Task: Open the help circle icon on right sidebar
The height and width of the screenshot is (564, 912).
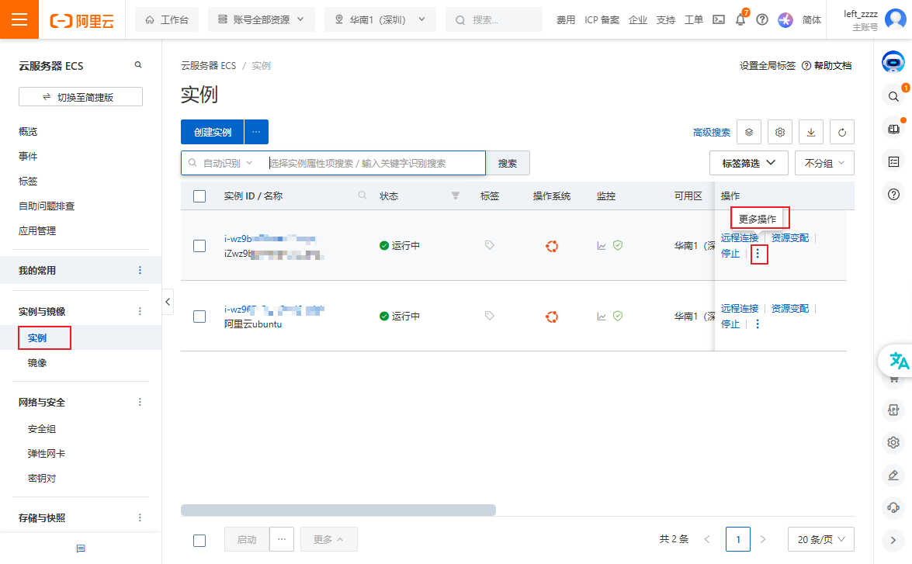Action: click(x=893, y=194)
